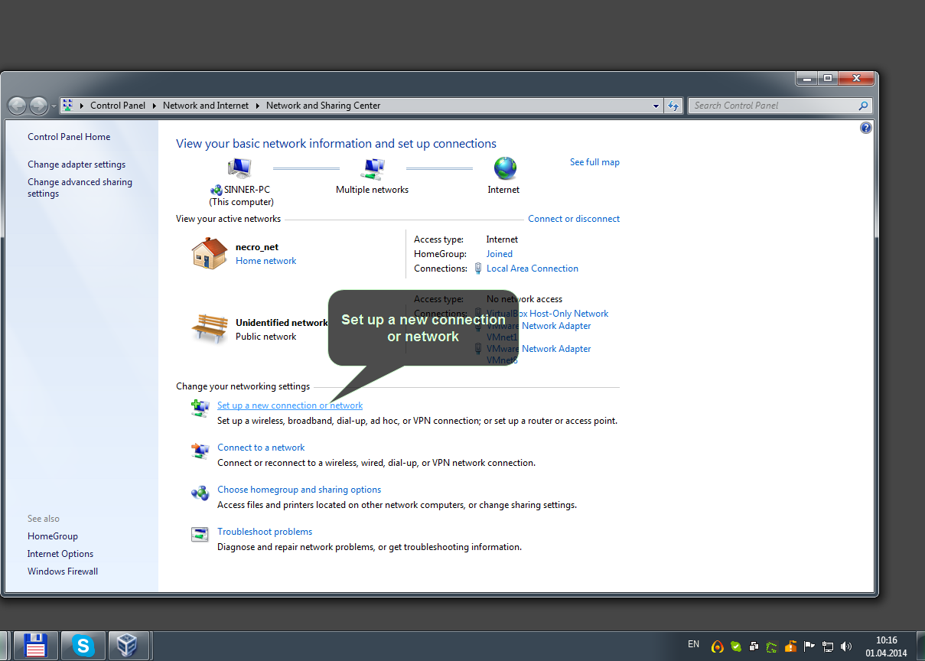Image resolution: width=925 pixels, height=661 pixels.
Task: Expand the arrow after Network and Internet breadcrumb
Action: click(x=258, y=106)
